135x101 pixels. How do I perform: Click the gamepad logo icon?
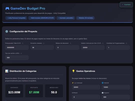click(x=7, y=8)
